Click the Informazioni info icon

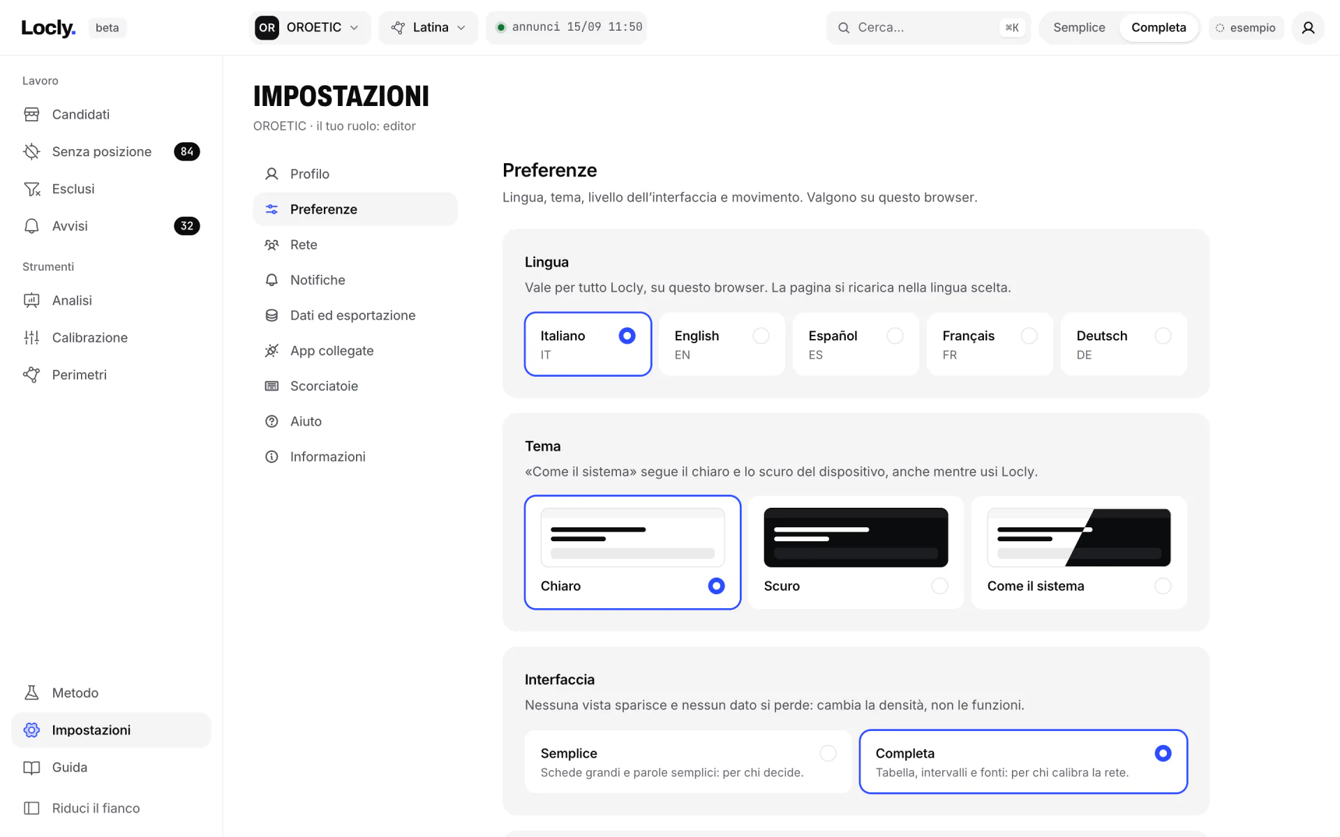point(271,457)
